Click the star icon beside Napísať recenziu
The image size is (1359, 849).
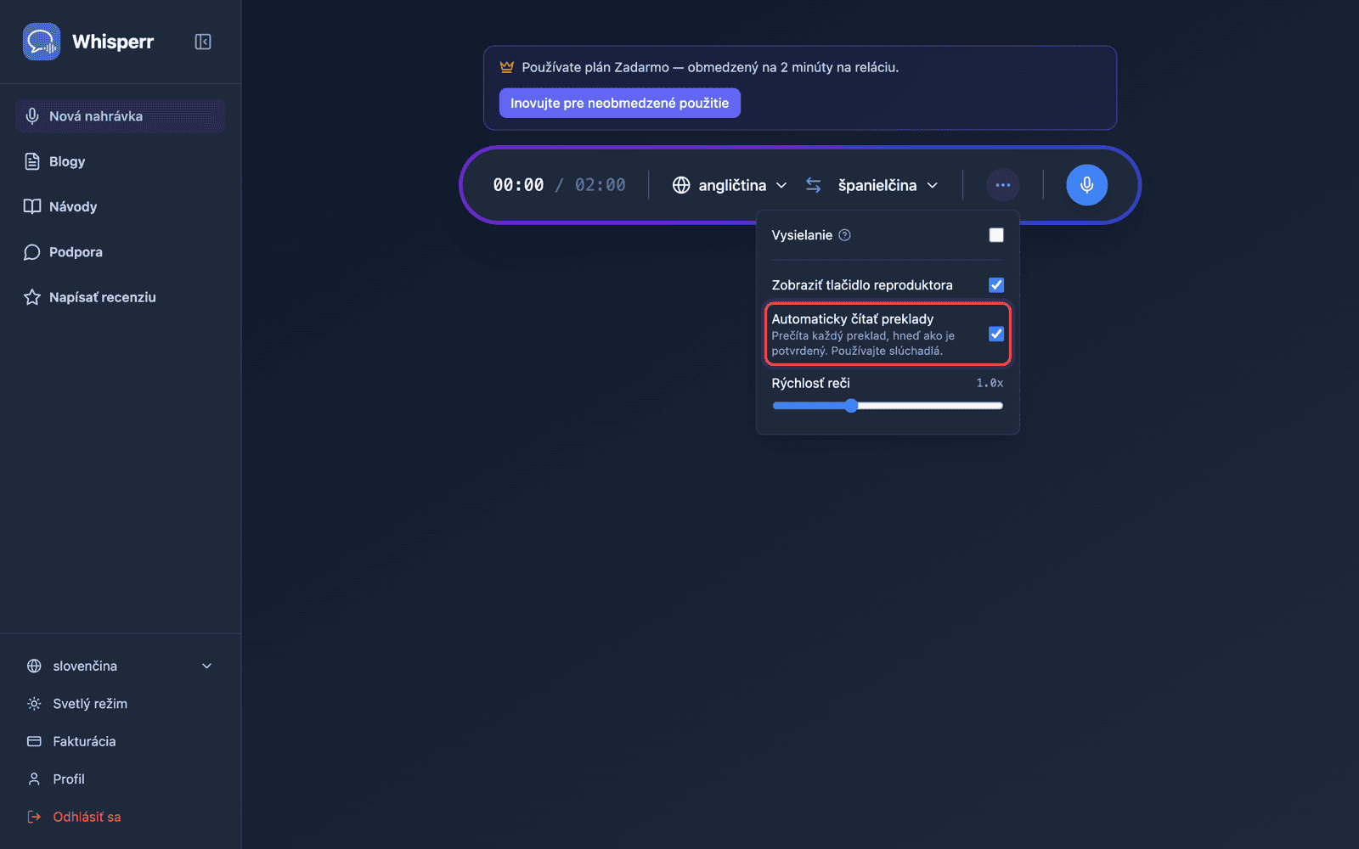(x=32, y=297)
